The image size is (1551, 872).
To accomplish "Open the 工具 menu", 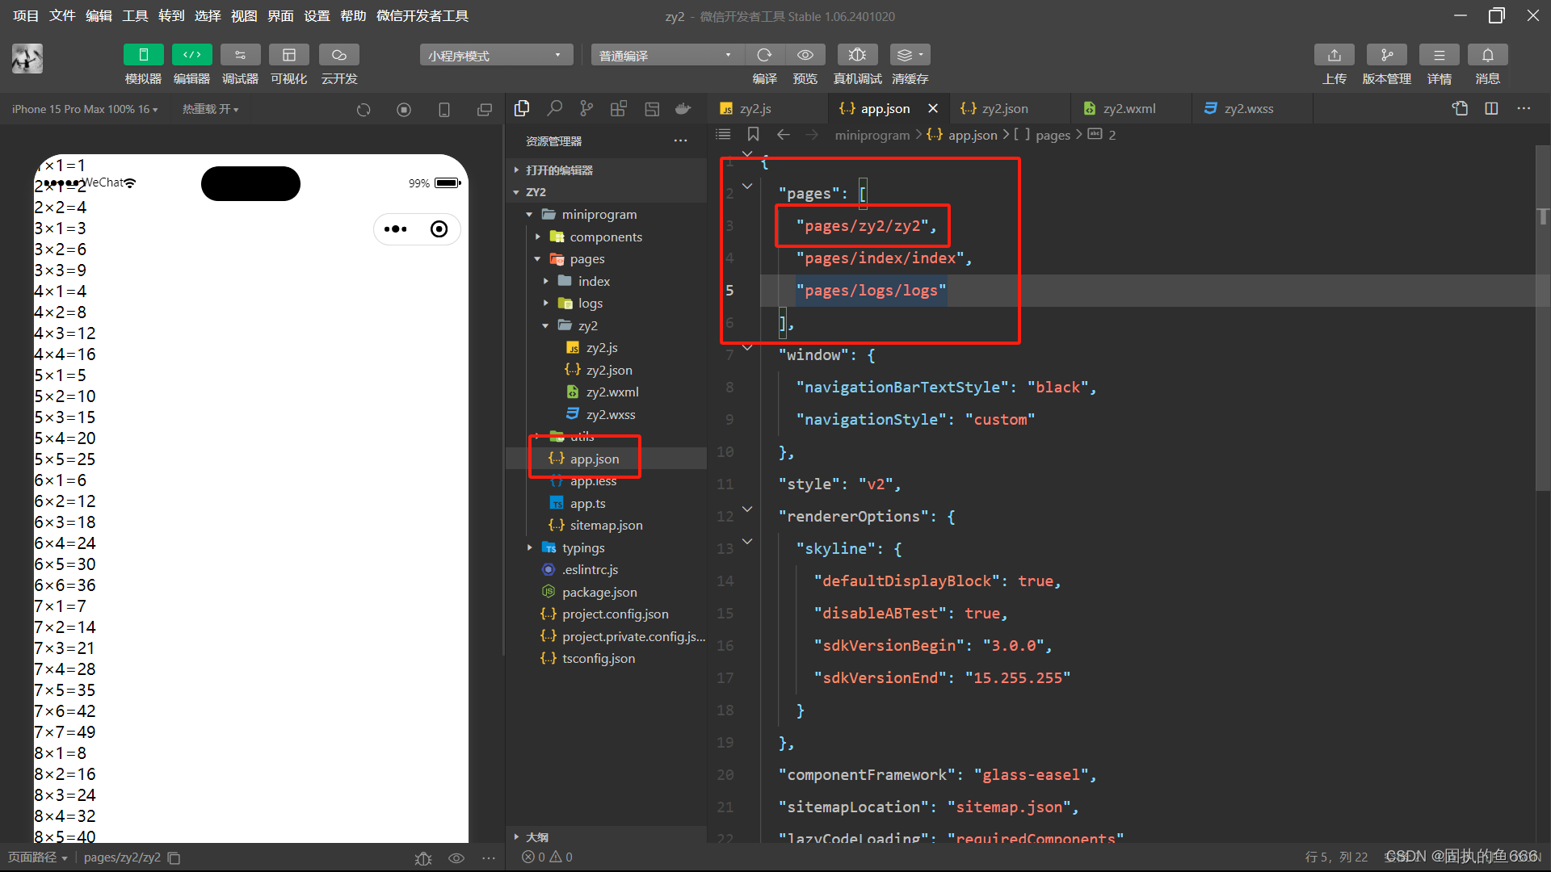I will [135, 16].
